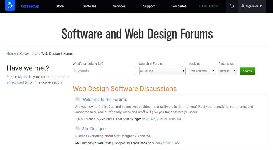Expand the All Forums dropdown
This screenshot has width=273, height=150.
click(x=162, y=71)
